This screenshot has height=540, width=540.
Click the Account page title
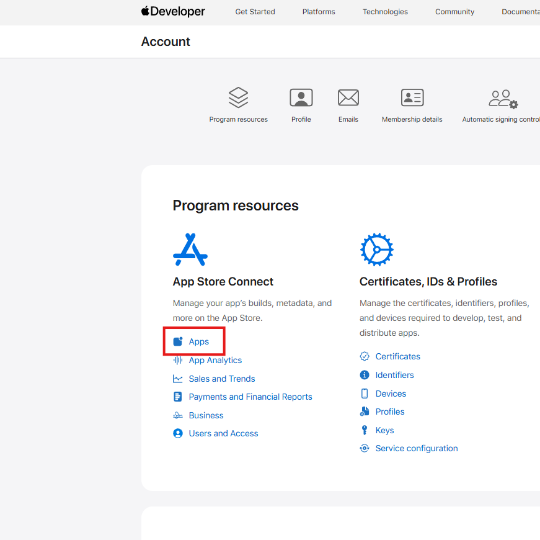tap(166, 42)
